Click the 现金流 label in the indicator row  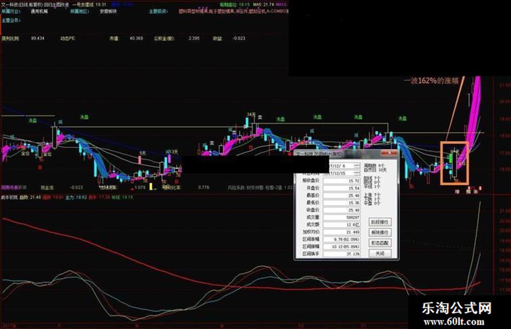(x=47, y=187)
